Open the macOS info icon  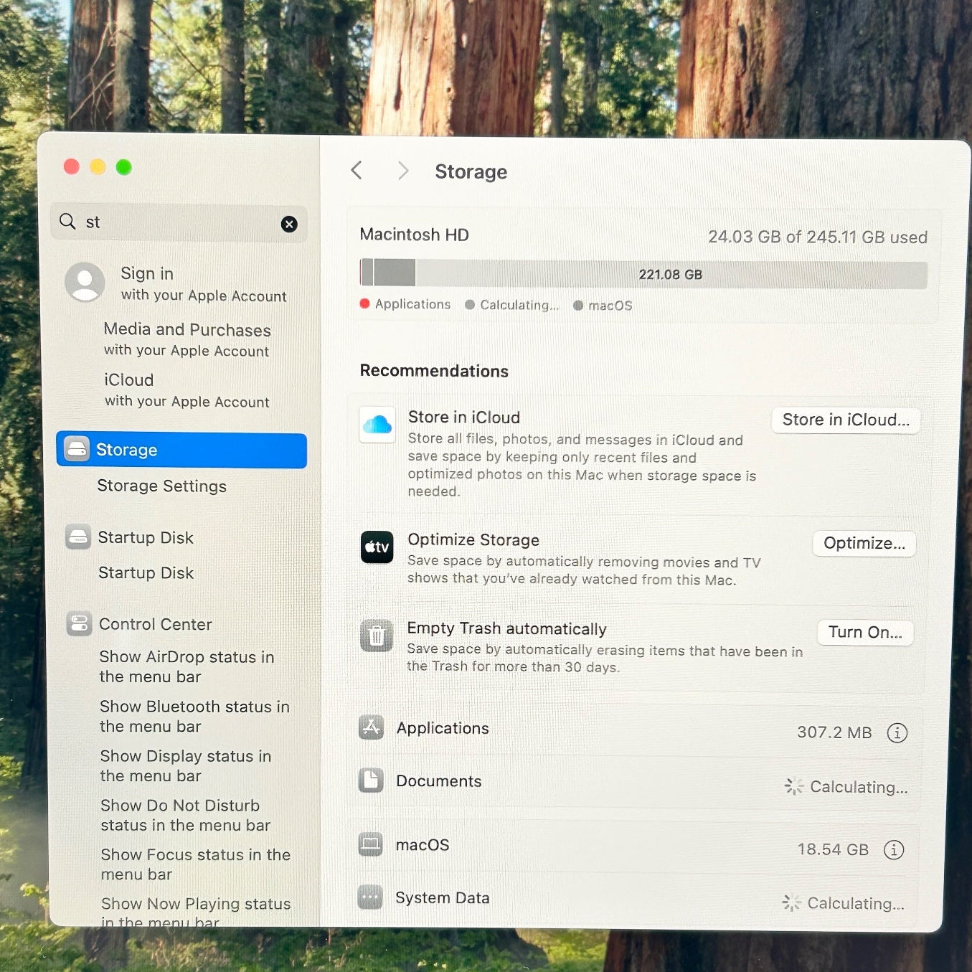tap(893, 850)
